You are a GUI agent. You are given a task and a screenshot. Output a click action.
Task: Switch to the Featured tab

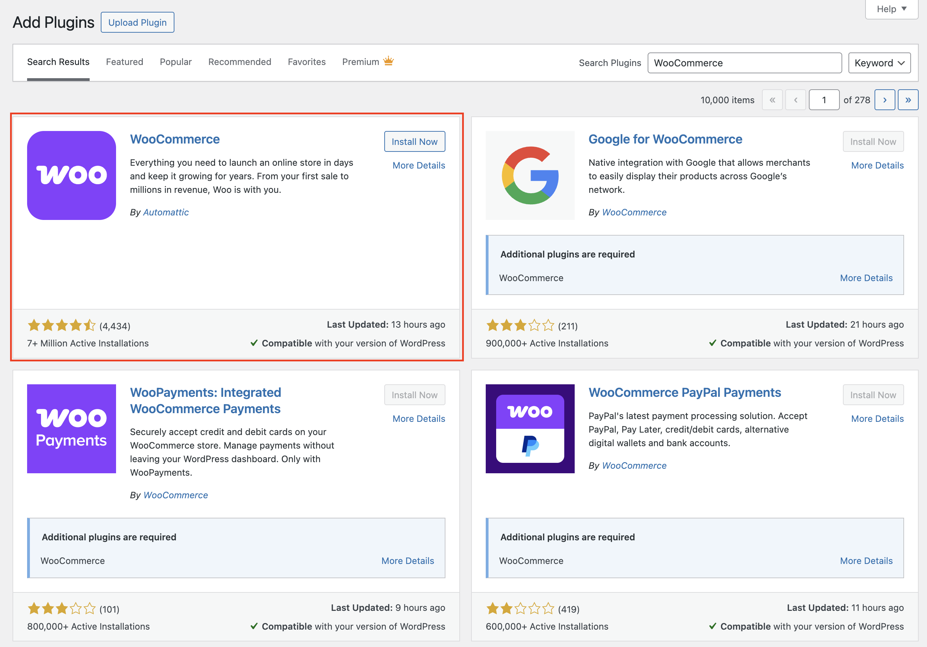(x=124, y=62)
